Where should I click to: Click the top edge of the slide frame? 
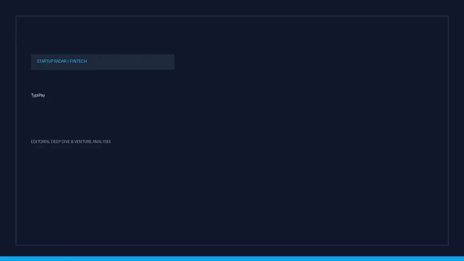(232, 16)
